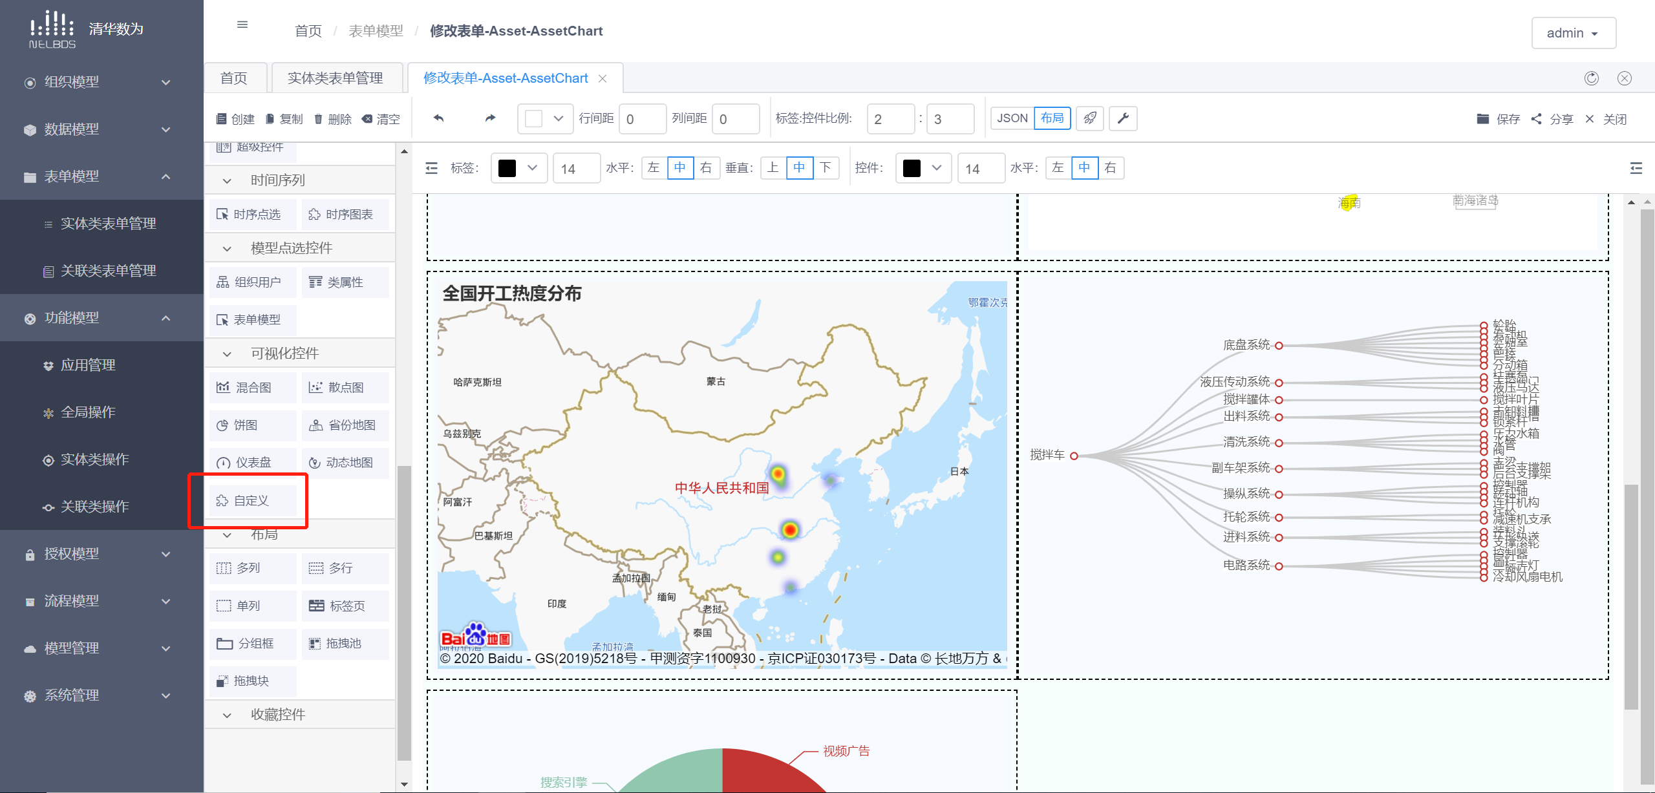Open the admin user dropdown

[1574, 33]
